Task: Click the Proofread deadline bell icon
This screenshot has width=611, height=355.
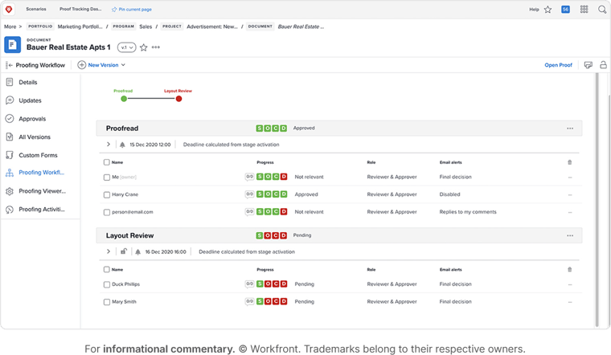Action: 122,145
